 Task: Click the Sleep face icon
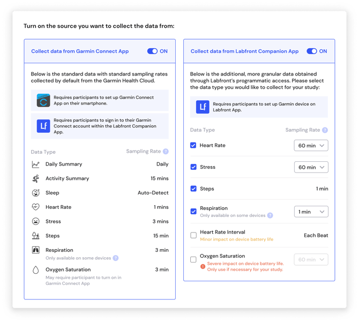point(35,193)
